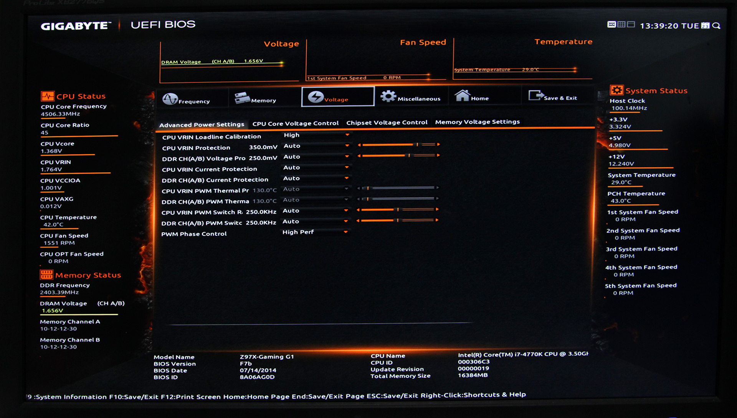Increase DDR CH(A/B) PWM Switch Rate arrow

click(437, 220)
